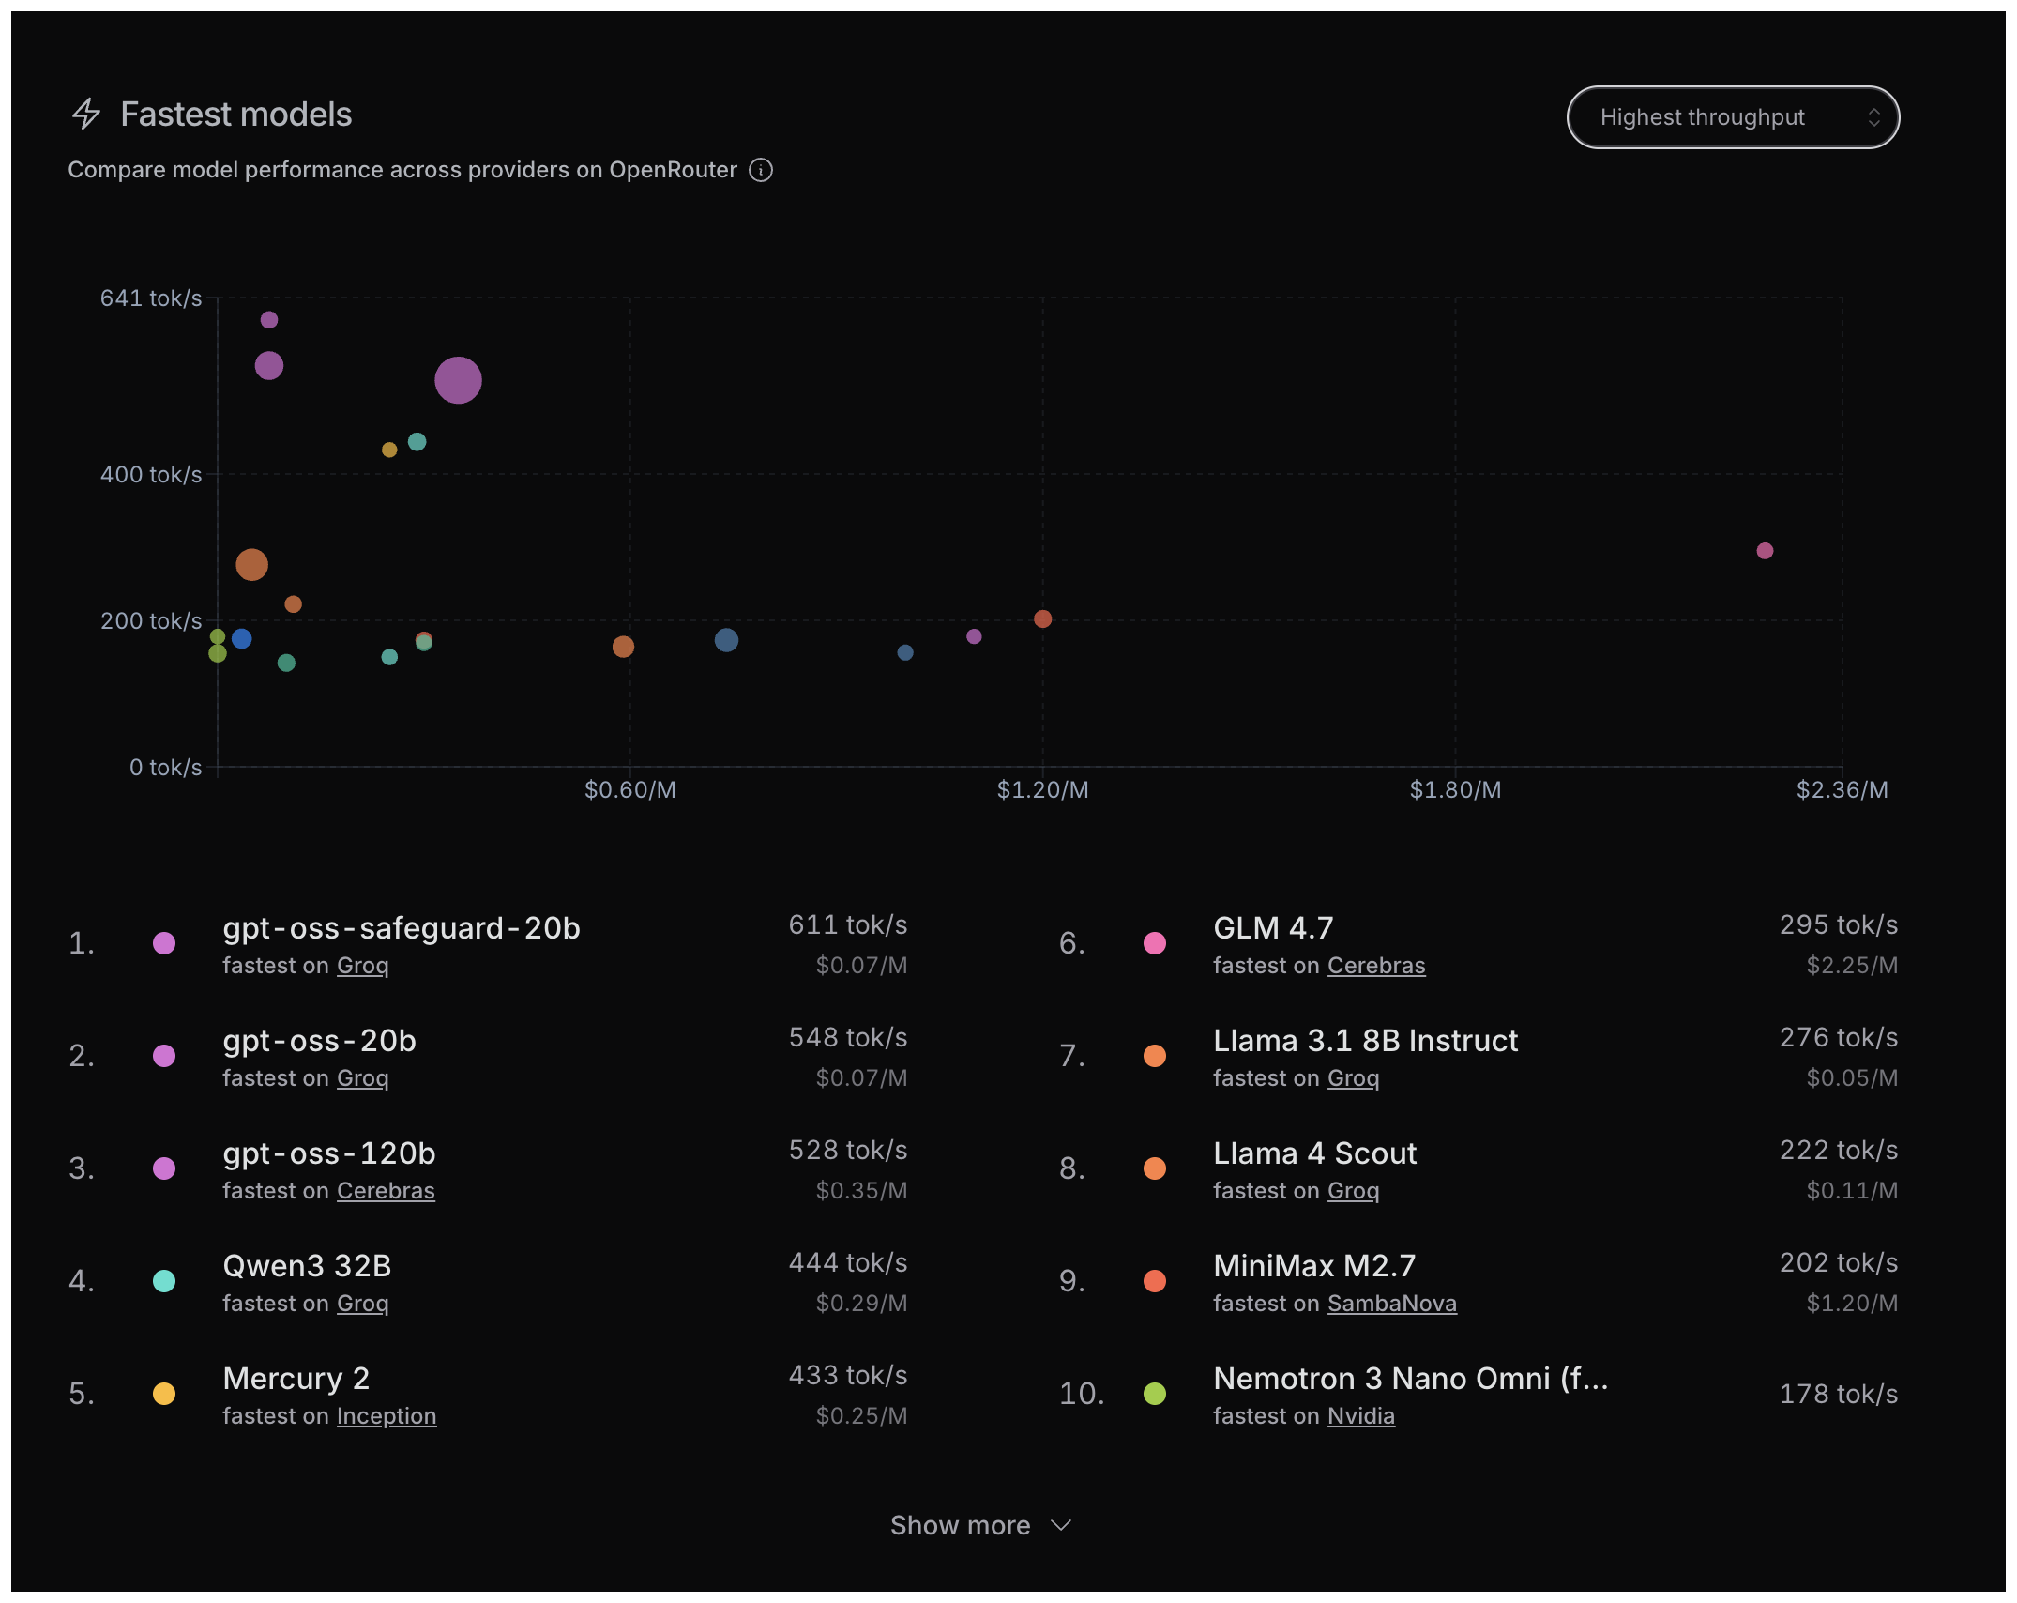Select the pink chart point near $2.25/M
2017x1603 pixels.
tap(1765, 551)
